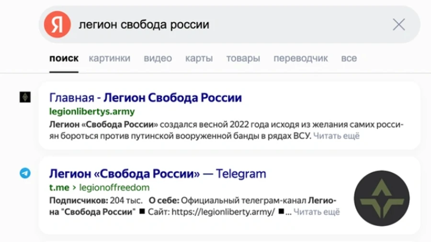Open the Telegram channel round logo thumbnail
The height and width of the screenshot is (242, 431).
pyautogui.click(x=382, y=198)
